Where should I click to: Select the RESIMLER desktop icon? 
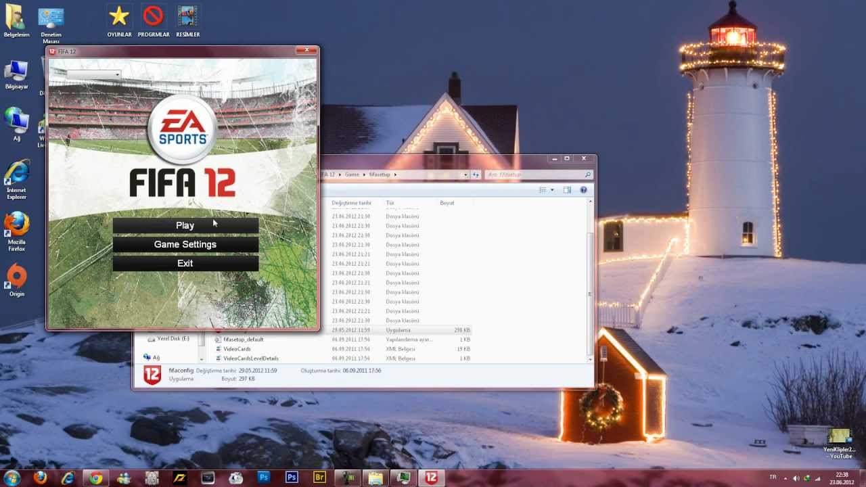coord(187,20)
